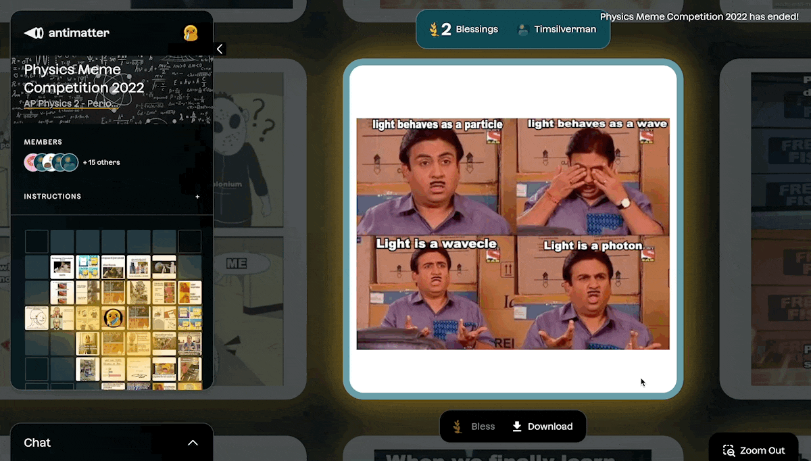
Task: Open the AP Physics 2 class link
Action: (x=72, y=103)
